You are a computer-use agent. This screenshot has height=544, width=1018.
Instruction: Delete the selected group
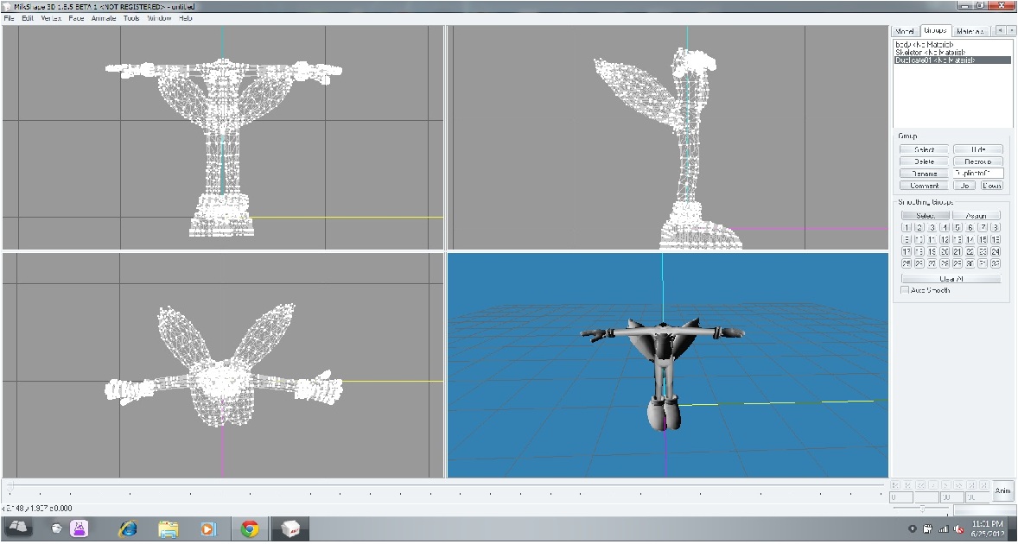tap(923, 161)
